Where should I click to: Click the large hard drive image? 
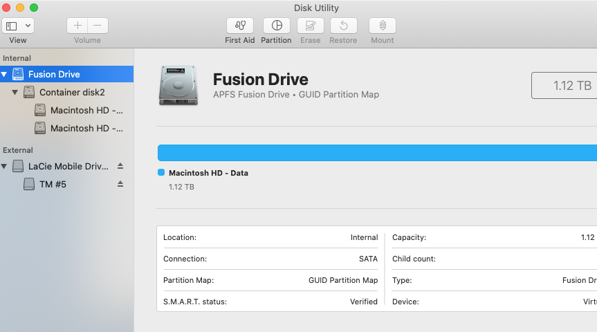(x=178, y=85)
